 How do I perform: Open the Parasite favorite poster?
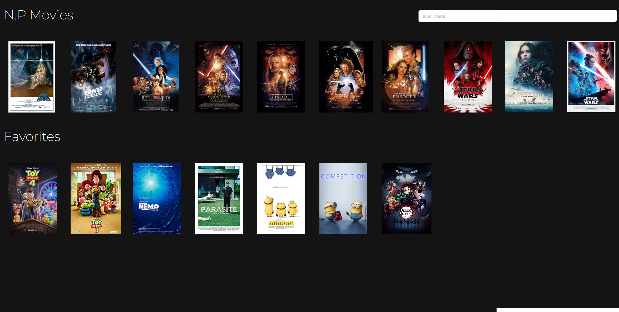[219, 199]
